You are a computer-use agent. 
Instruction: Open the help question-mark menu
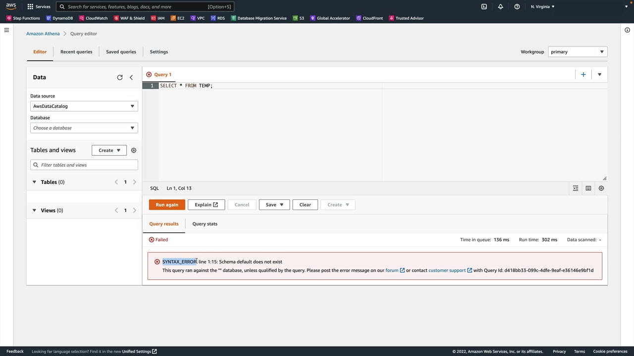pos(517,6)
